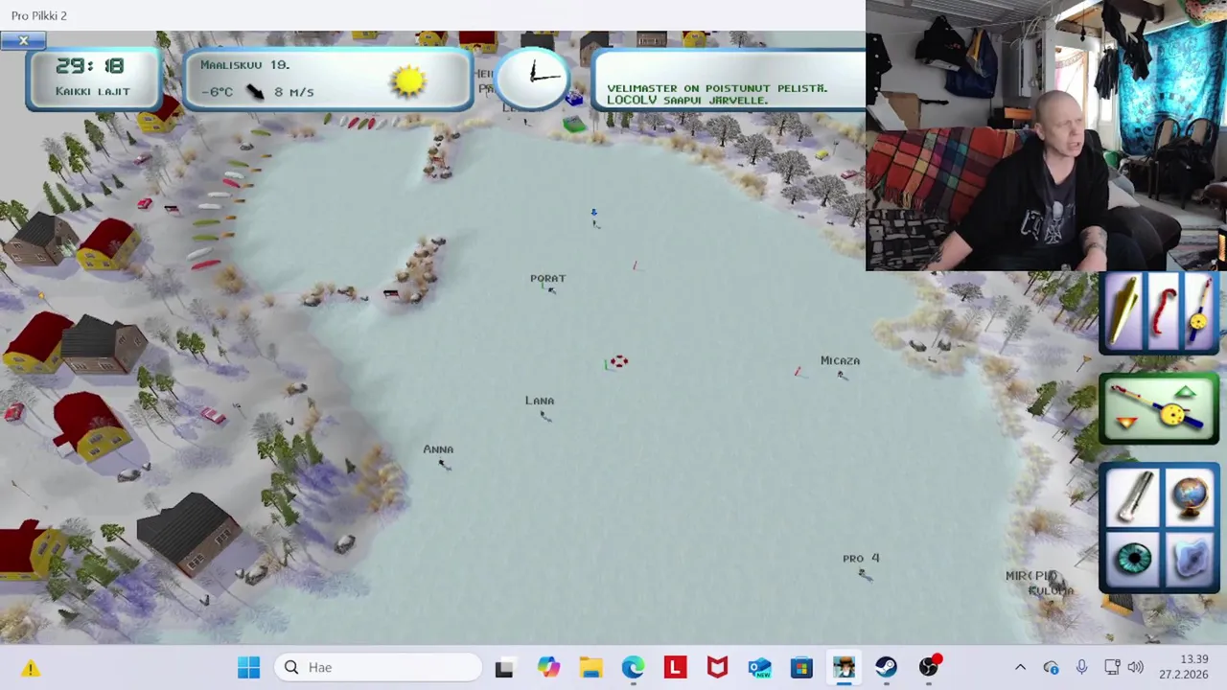The width and height of the screenshot is (1227, 690).
Task: Open File Explorer from the taskbar
Action: point(590,667)
